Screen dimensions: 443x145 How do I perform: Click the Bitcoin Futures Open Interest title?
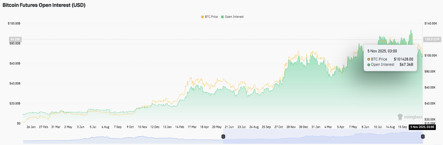click(44, 5)
